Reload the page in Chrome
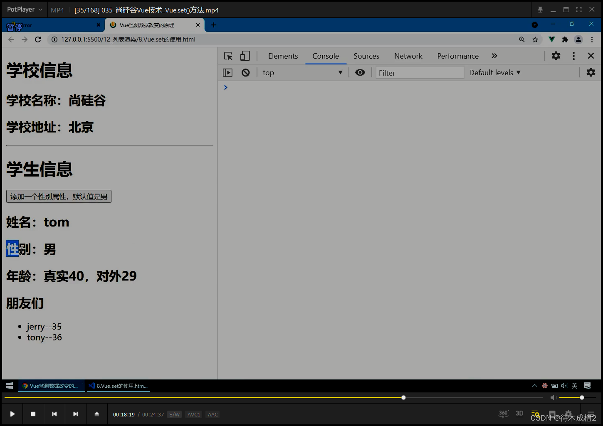Viewport: 603px width, 426px height. [38, 39]
